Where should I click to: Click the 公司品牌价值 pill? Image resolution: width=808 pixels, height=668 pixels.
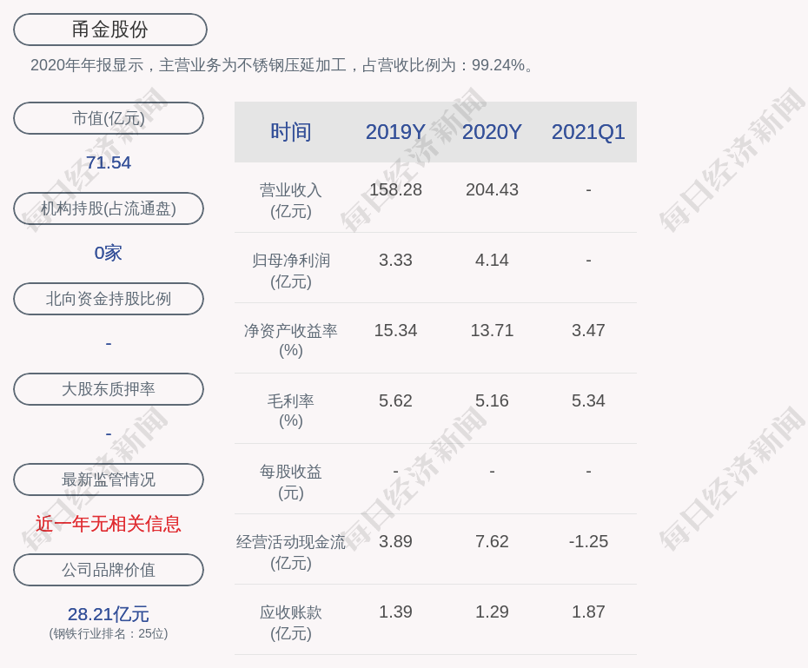(x=109, y=570)
